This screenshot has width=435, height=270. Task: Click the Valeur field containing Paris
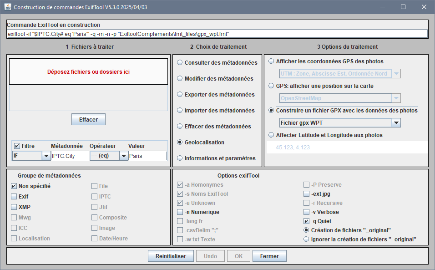pyautogui.click(x=147, y=156)
